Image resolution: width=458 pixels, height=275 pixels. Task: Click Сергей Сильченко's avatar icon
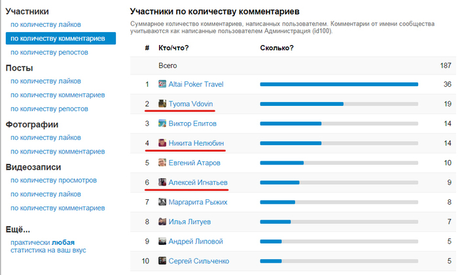click(162, 261)
